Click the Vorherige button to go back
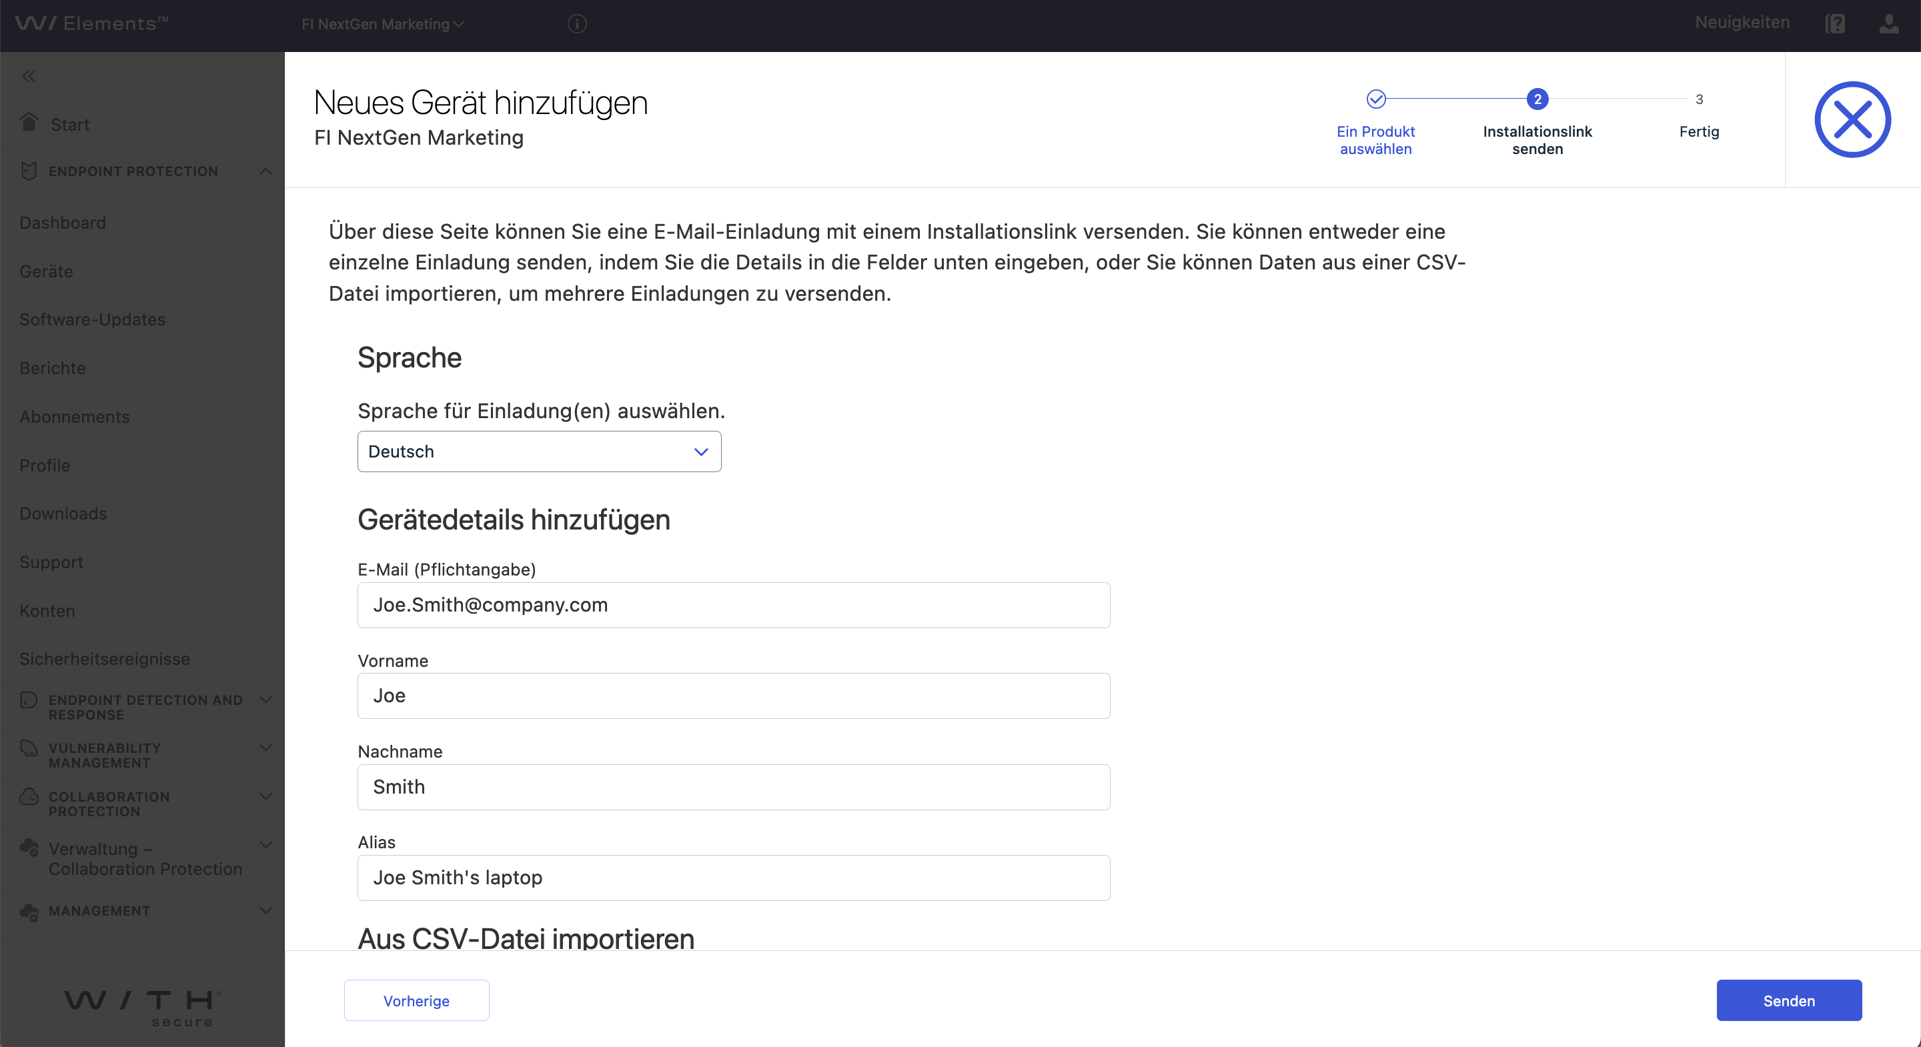The width and height of the screenshot is (1921, 1047). coord(416,1000)
